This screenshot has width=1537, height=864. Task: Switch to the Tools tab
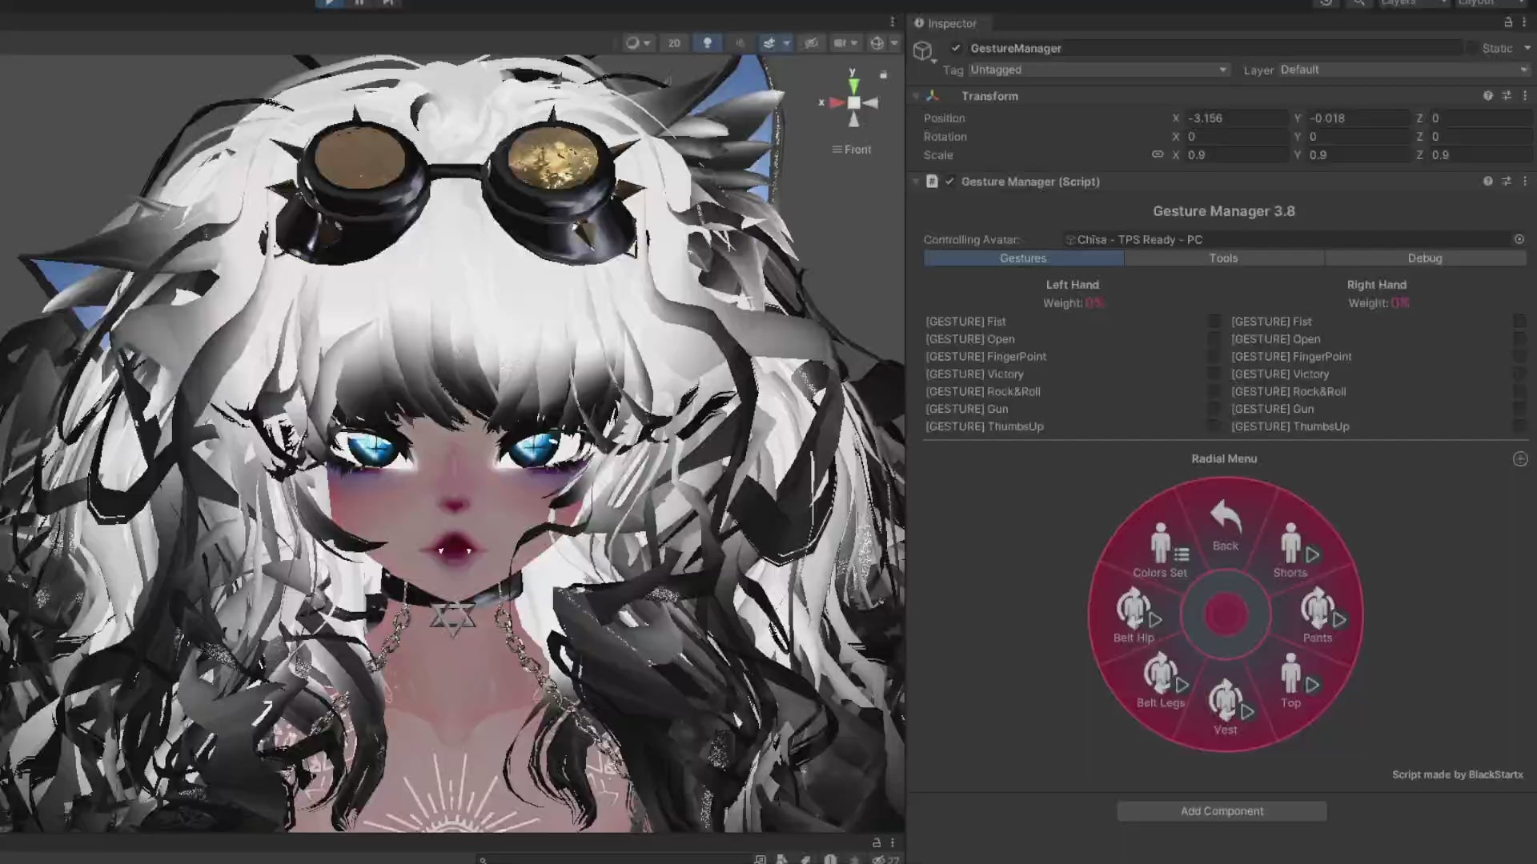[1223, 258]
